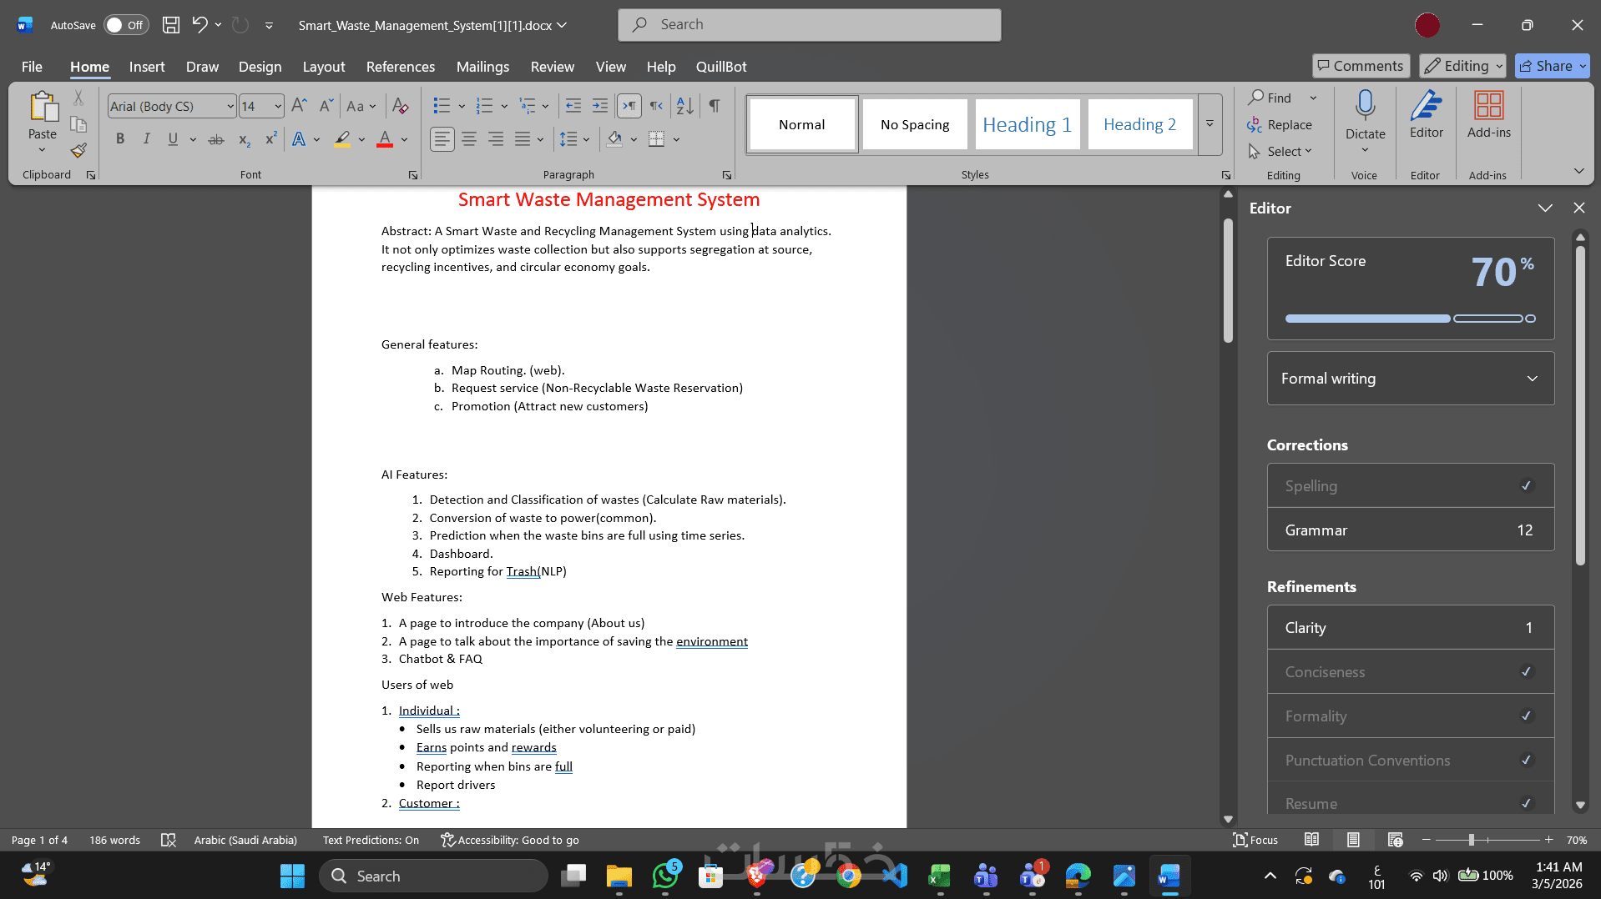
Task: Clear all formatting from selection
Action: (x=401, y=106)
